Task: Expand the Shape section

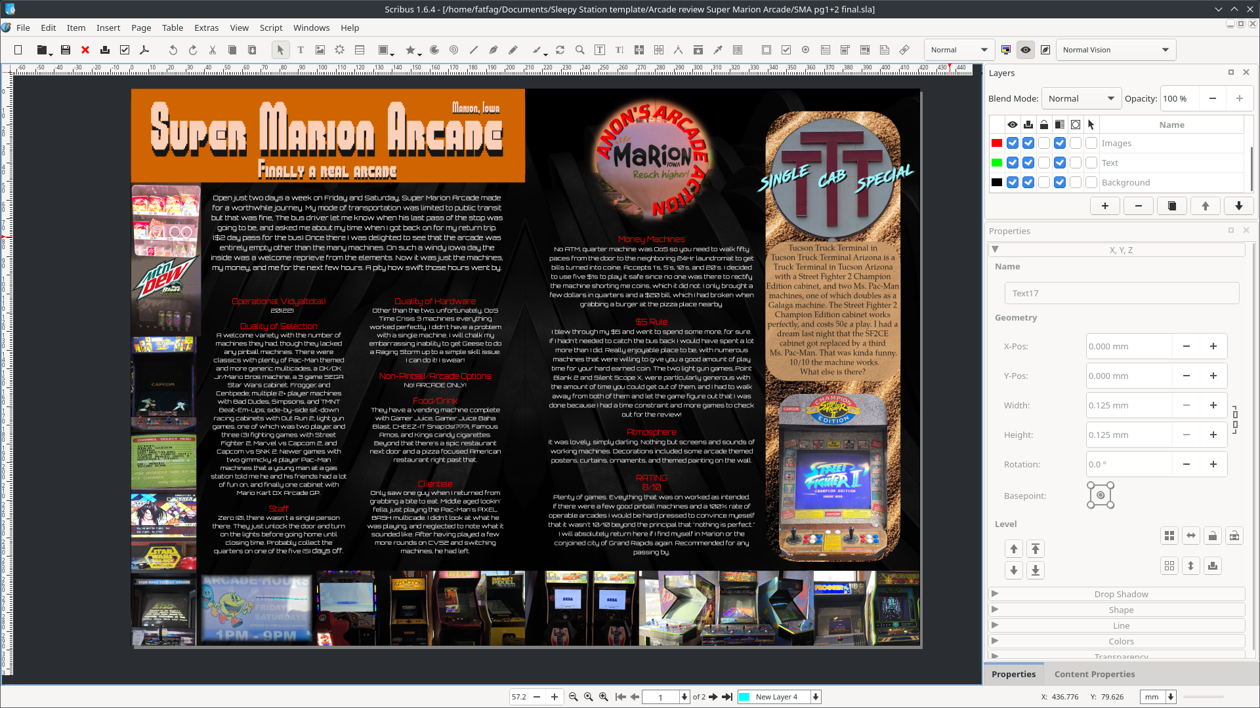Action: click(x=1116, y=610)
